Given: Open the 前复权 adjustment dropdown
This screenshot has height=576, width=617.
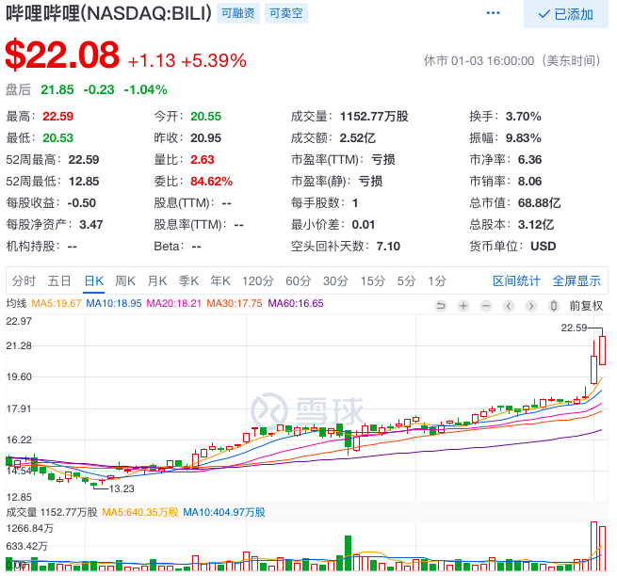Looking at the screenshot, I should click(x=586, y=306).
